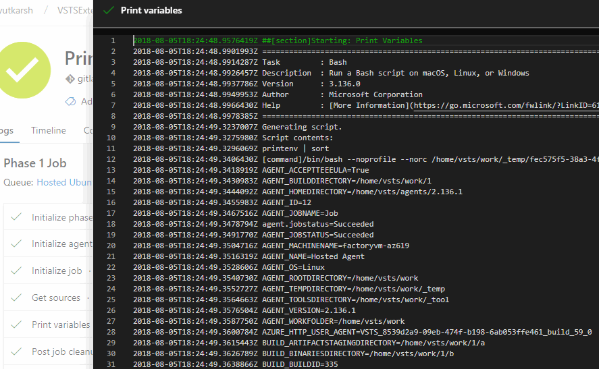Select the Get sources step
This screenshot has height=369, width=599.
(x=56, y=297)
